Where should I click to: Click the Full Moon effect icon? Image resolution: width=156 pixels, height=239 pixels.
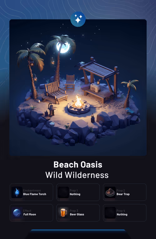[17, 213]
